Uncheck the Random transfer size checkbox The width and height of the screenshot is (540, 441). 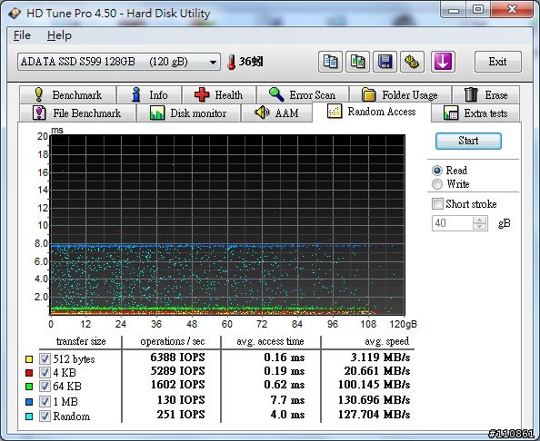(45, 416)
